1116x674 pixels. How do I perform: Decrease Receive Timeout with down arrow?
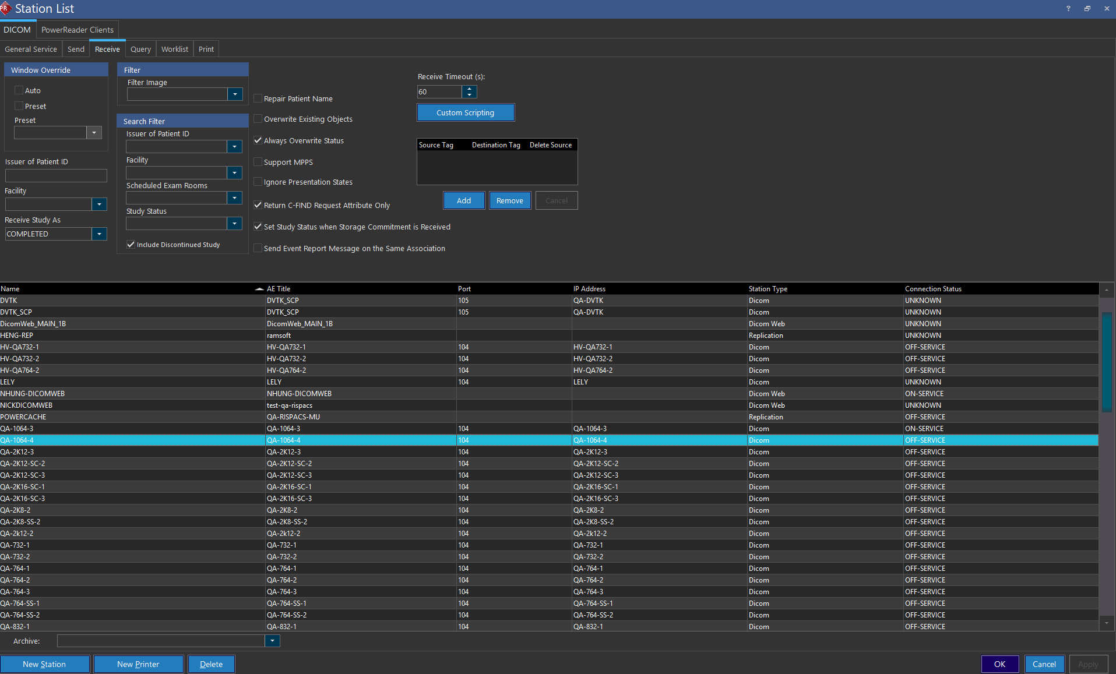[469, 95]
